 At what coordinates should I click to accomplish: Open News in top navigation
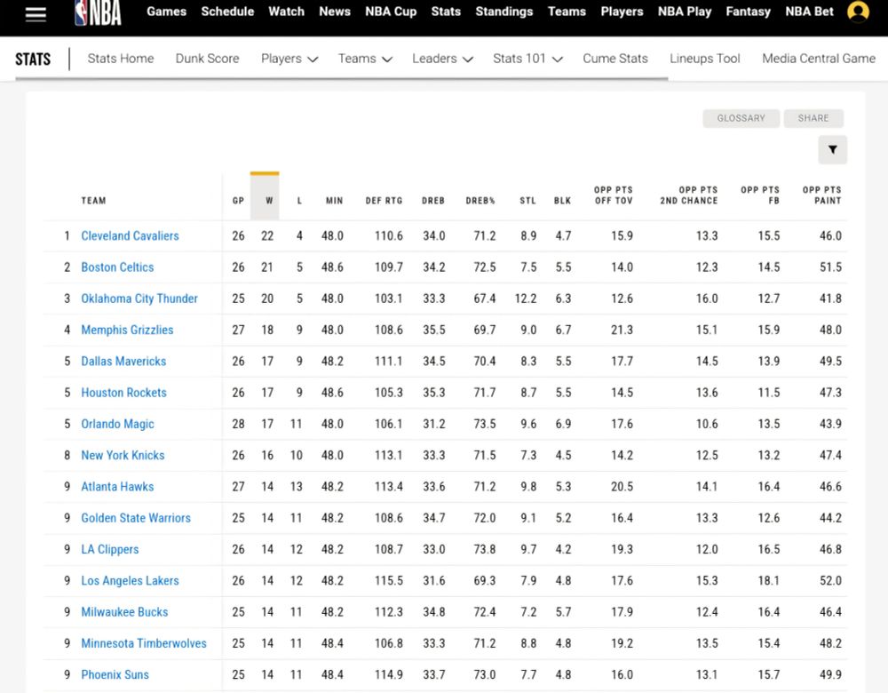(x=335, y=12)
